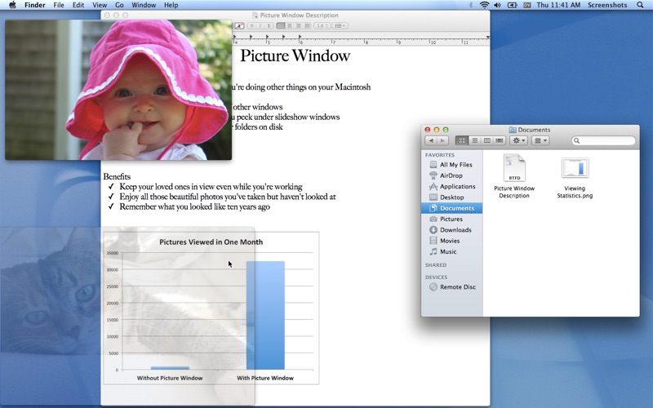Click the document proxy icon in TextEdit title

pos(255,16)
